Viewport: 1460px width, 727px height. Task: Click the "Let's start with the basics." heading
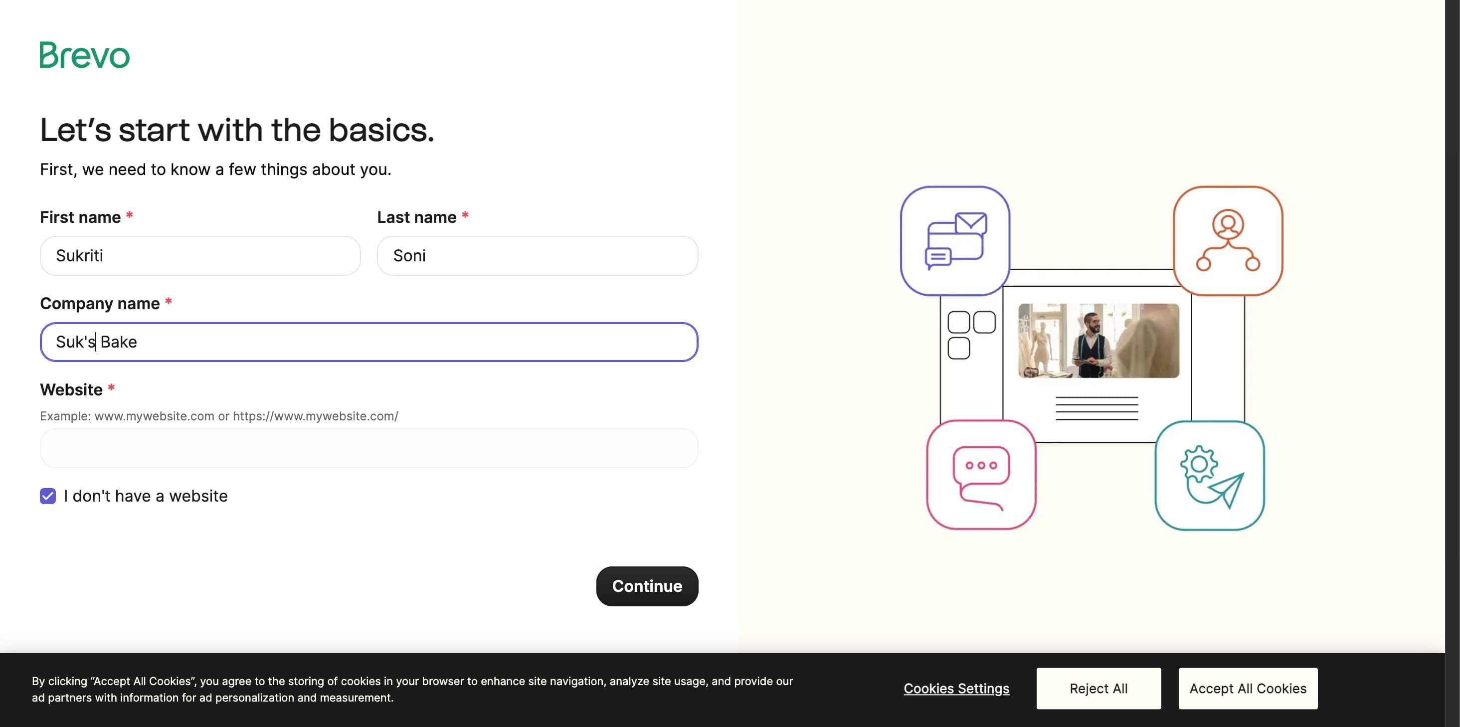[x=237, y=130]
